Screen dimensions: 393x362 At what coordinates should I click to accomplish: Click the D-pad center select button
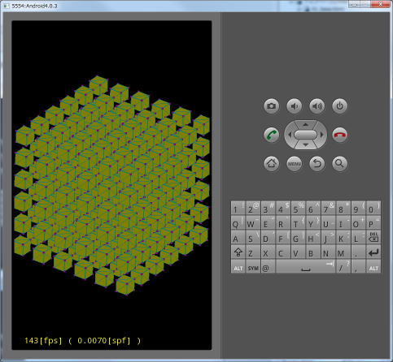306,135
